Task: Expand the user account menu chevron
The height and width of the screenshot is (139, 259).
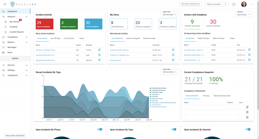Action: (x=252, y=5)
